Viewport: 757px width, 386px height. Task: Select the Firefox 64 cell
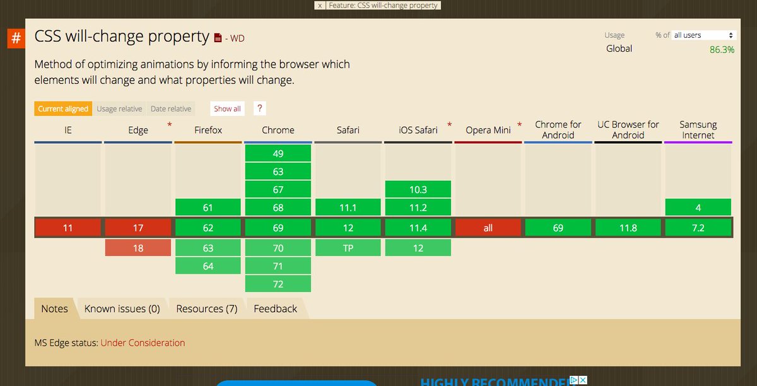tap(208, 266)
